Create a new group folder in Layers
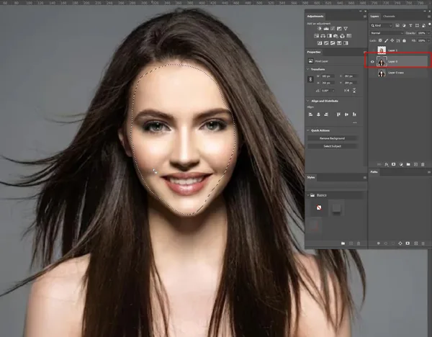Viewport: 432px width, 337px height. (x=408, y=165)
